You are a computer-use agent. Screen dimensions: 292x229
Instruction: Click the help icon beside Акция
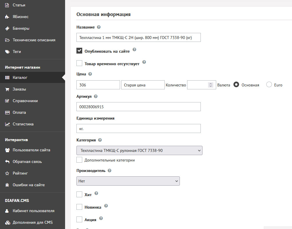pos(101,218)
